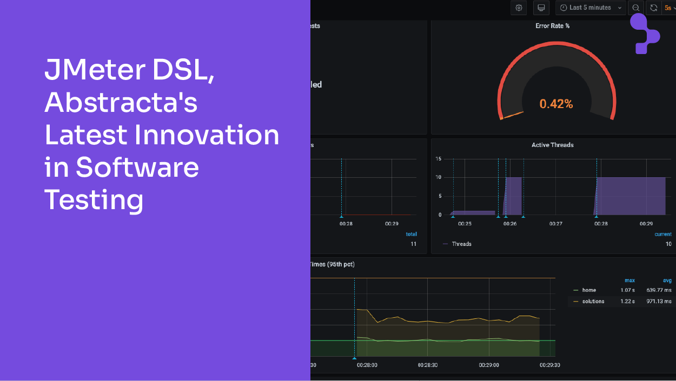Viewport: 676px width, 381px height.
Task: Click the current value in Active Threads legend
Action: tap(667, 244)
